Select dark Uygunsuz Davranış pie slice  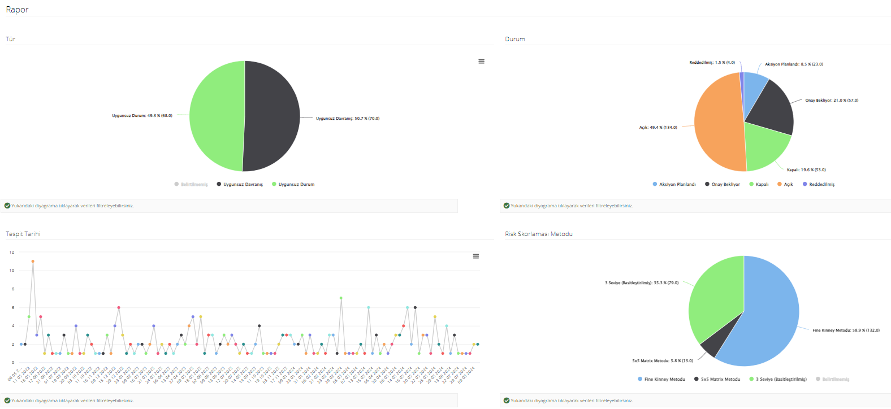click(273, 116)
